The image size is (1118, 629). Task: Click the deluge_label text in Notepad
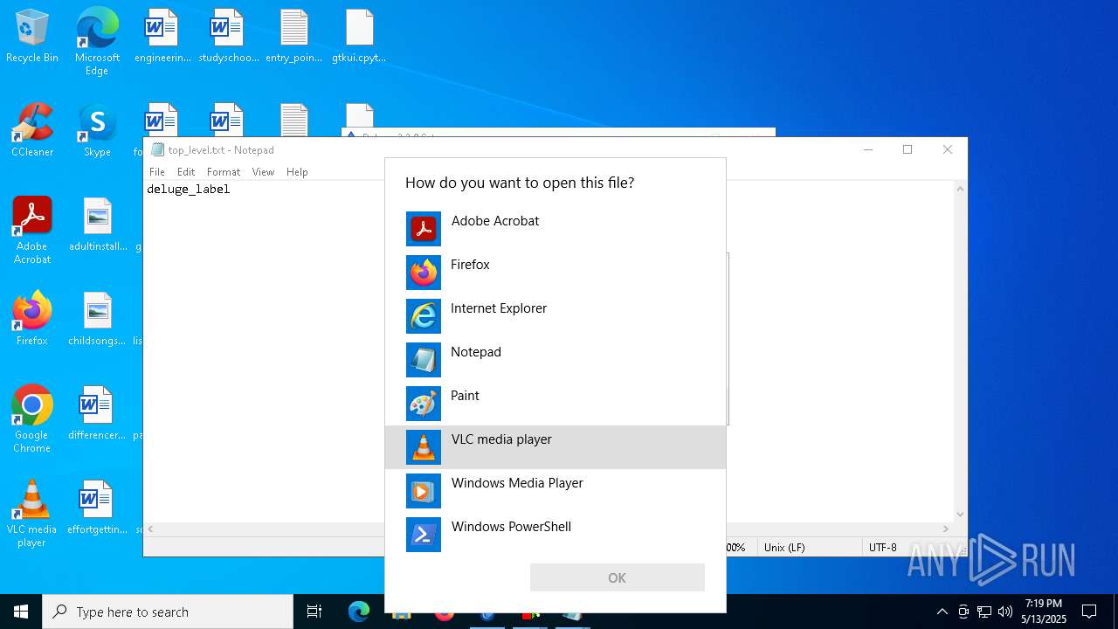click(189, 189)
